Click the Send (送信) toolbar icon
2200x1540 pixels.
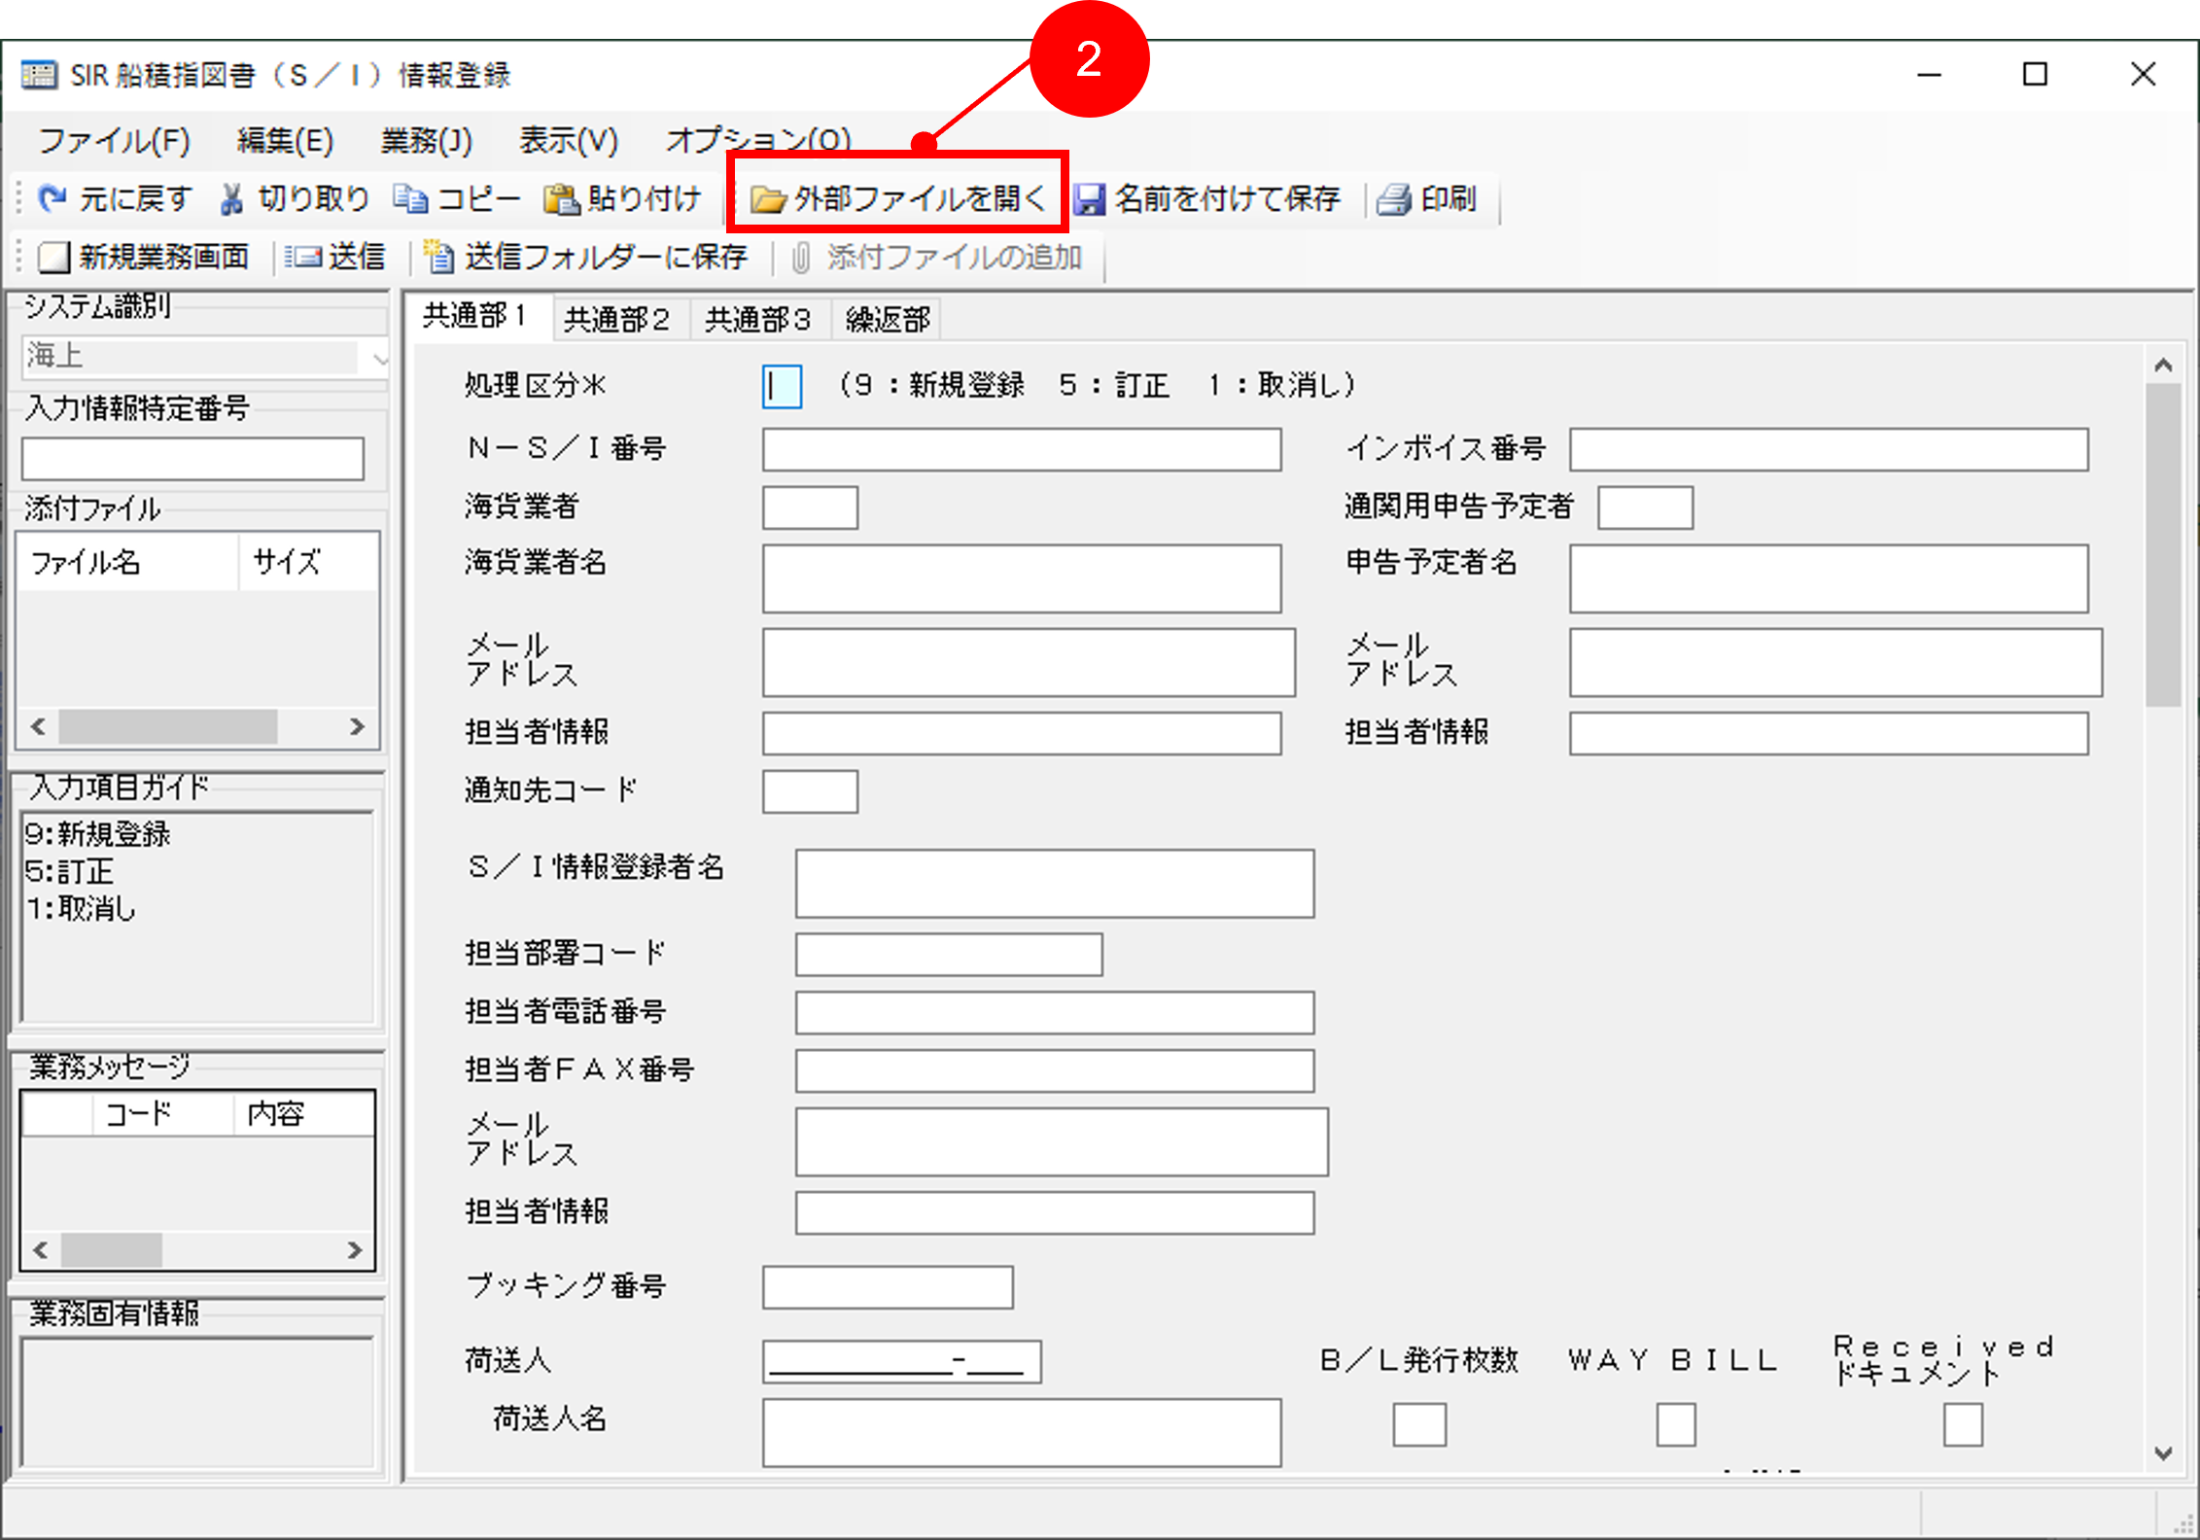tap(303, 257)
